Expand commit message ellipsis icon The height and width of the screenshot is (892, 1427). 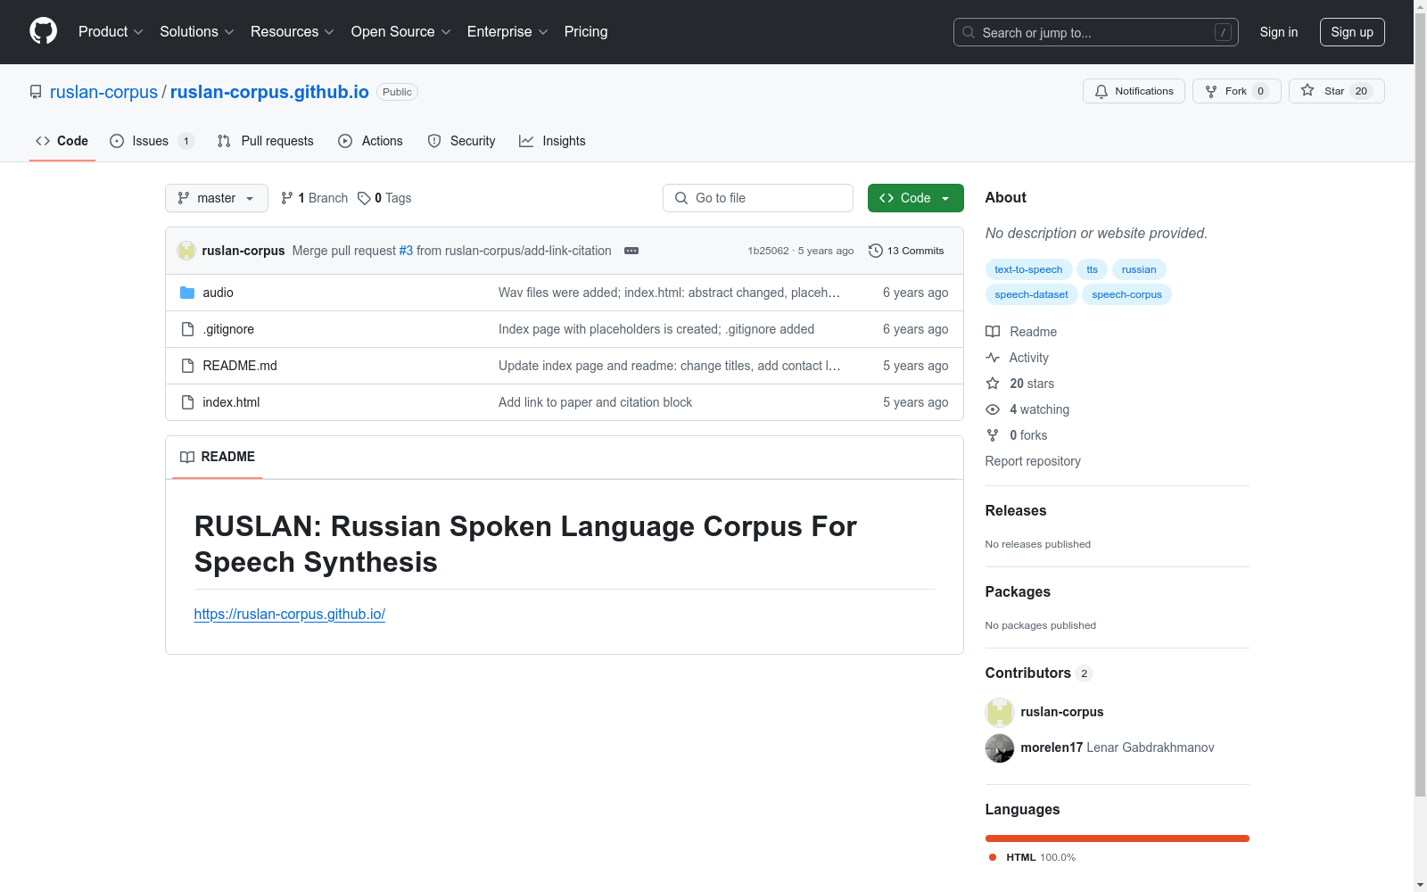pyautogui.click(x=631, y=251)
